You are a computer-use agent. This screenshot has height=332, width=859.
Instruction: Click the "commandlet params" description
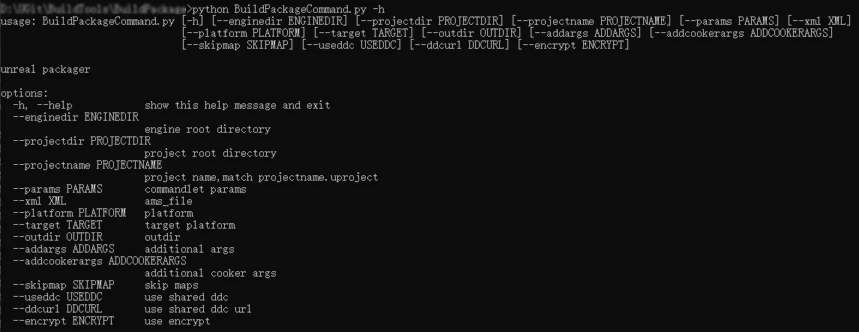(195, 189)
